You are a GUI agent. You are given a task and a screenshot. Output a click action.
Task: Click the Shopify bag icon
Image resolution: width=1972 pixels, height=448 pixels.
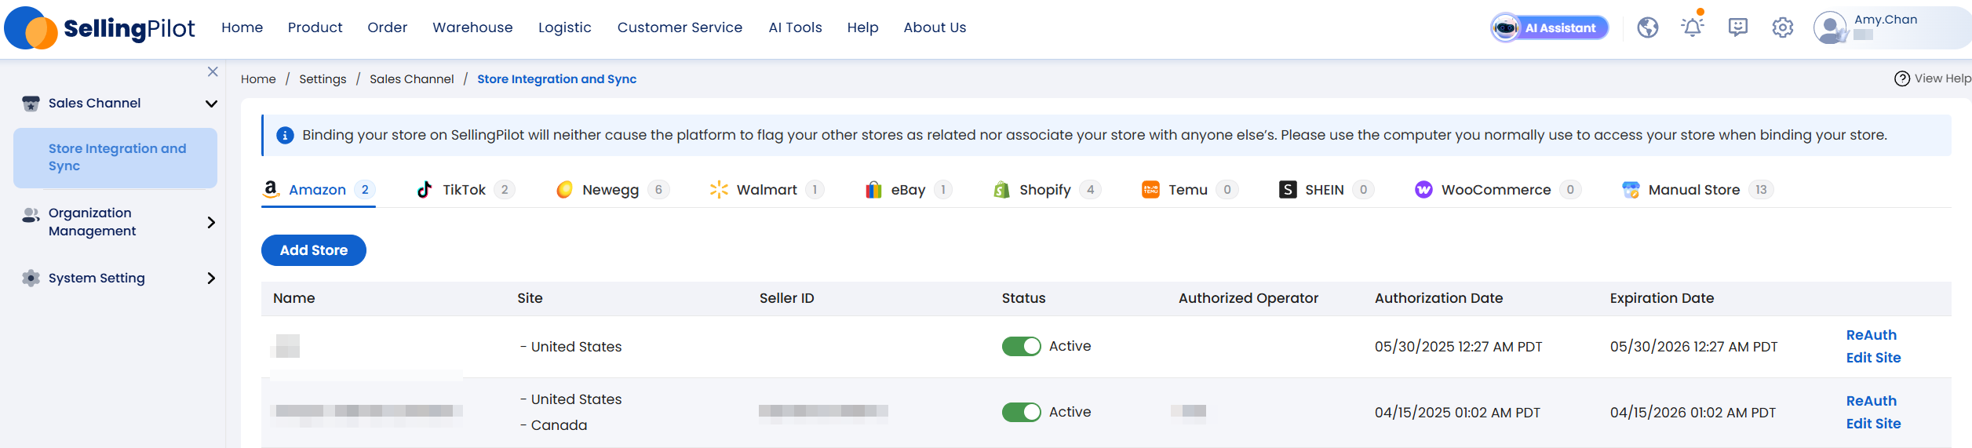(1001, 190)
